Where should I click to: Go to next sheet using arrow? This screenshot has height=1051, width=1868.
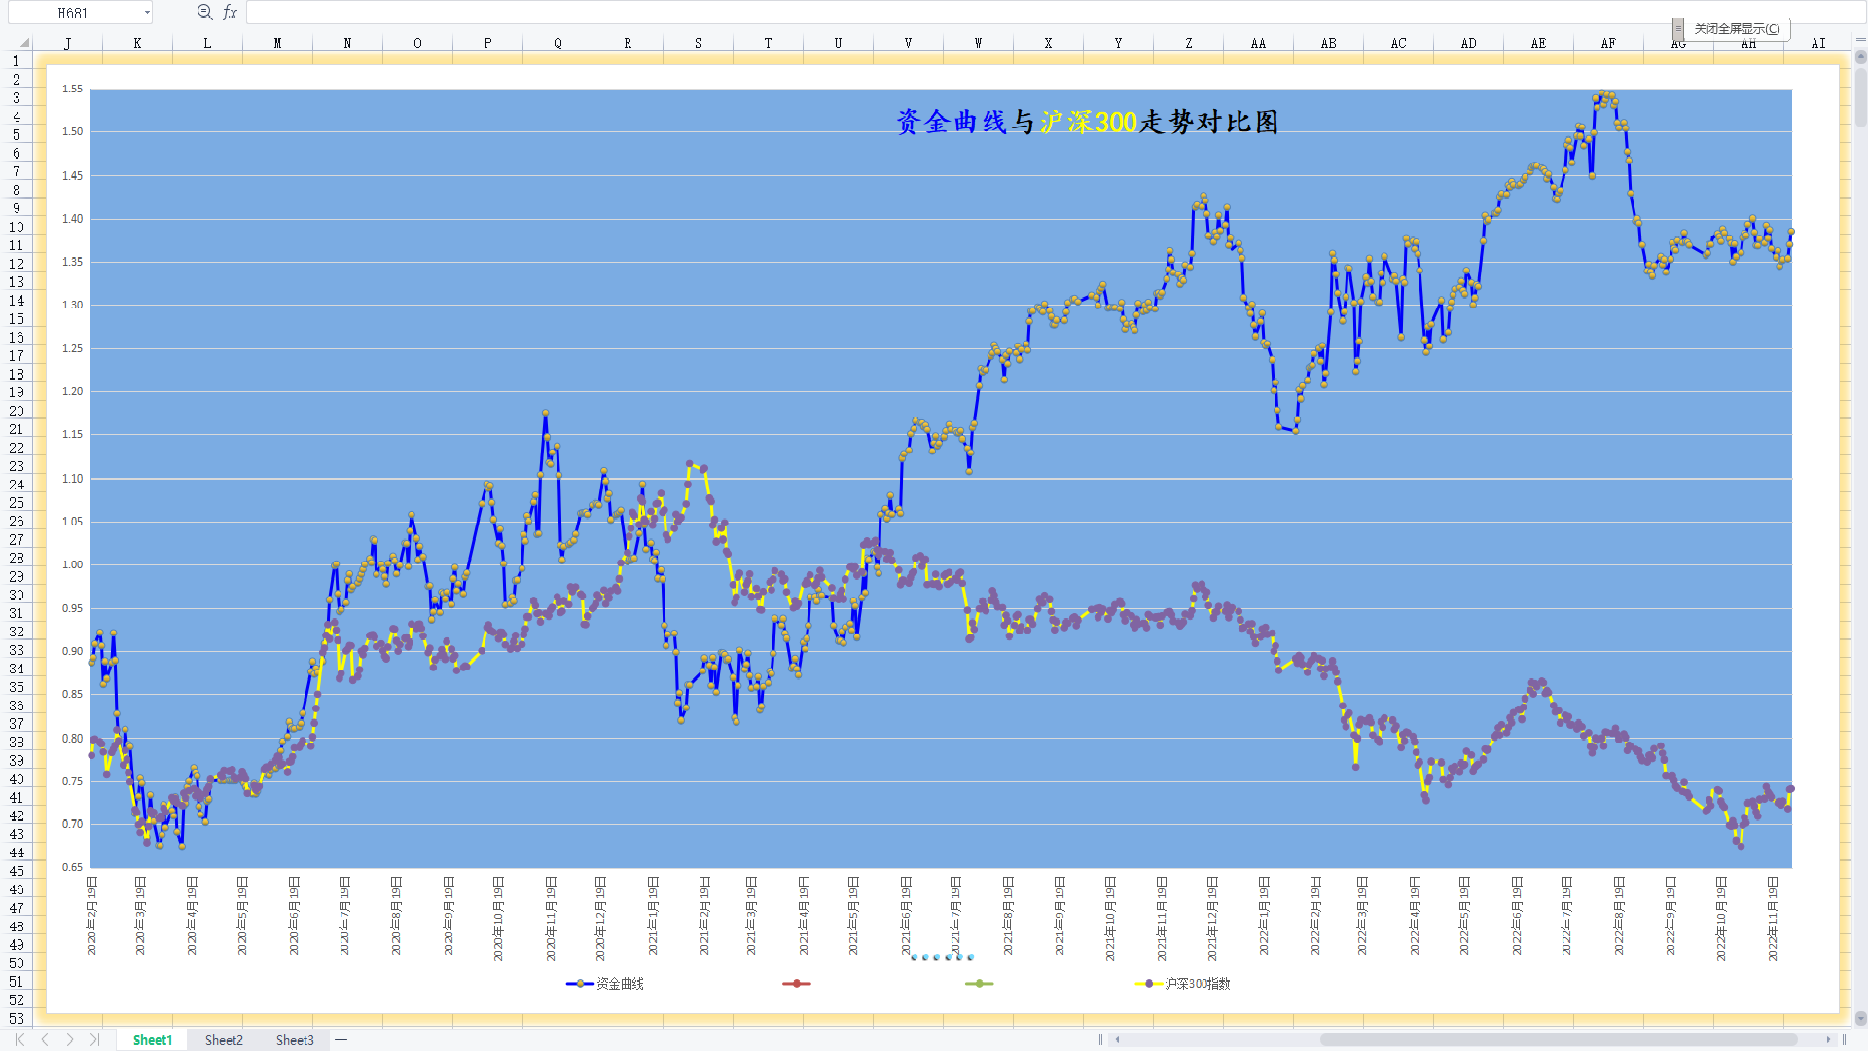tap(70, 1040)
